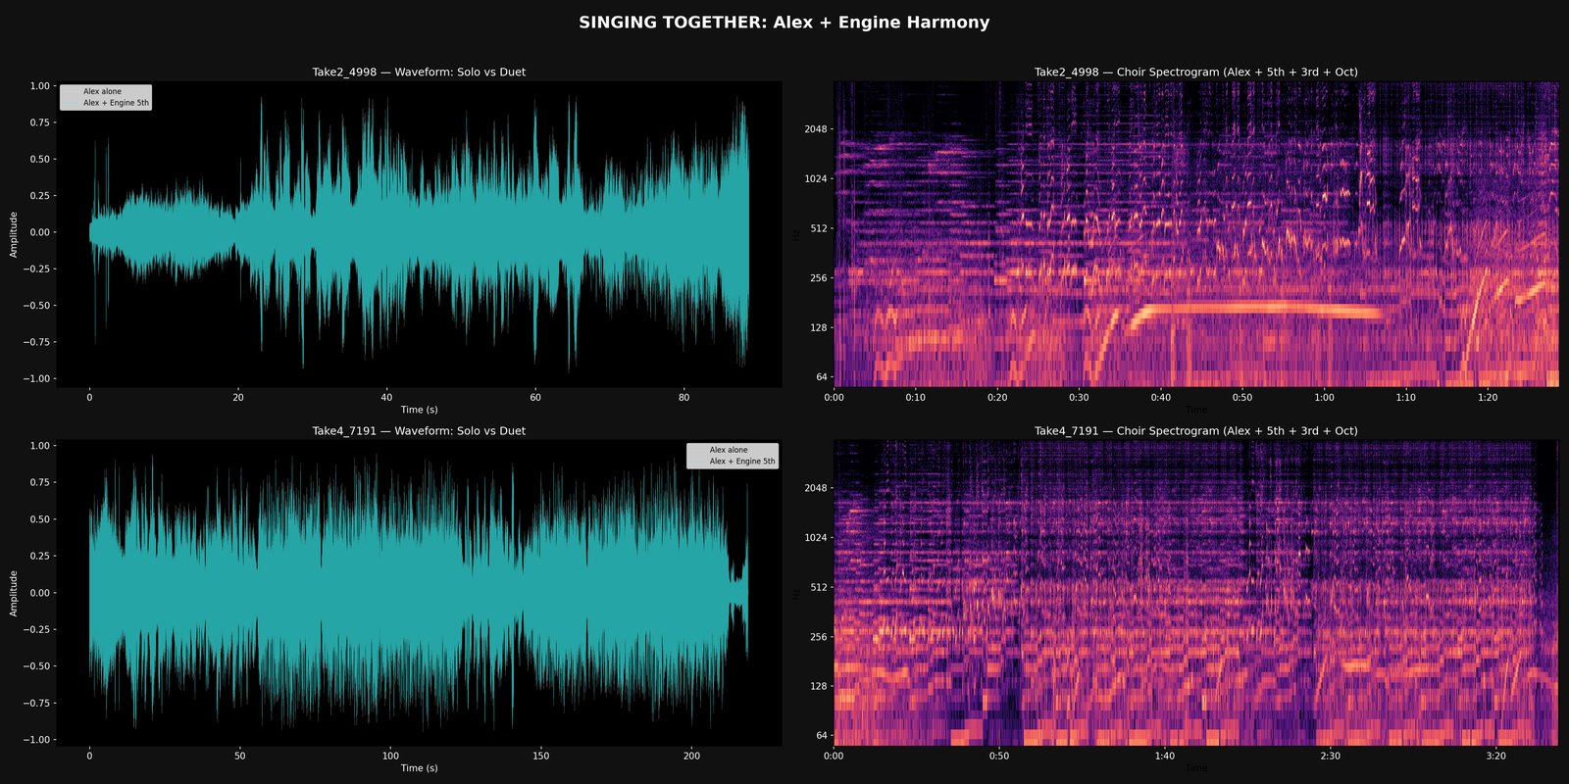
Task: Click the '2:30' tick on Take4_7191 spectrogram
Action: [1330, 756]
